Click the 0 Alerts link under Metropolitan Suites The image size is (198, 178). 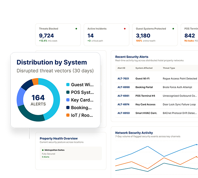[46, 157]
